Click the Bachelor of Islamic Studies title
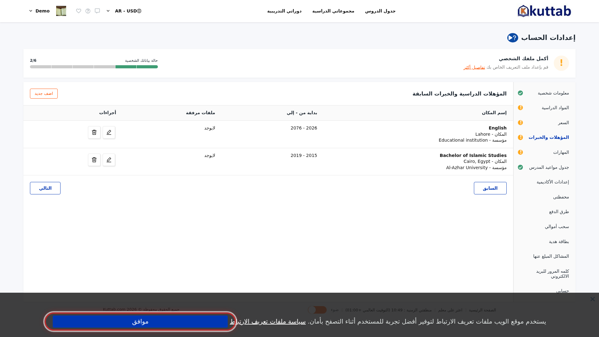This screenshot has height=337, width=599. pyautogui.click(x=473, y=155)
